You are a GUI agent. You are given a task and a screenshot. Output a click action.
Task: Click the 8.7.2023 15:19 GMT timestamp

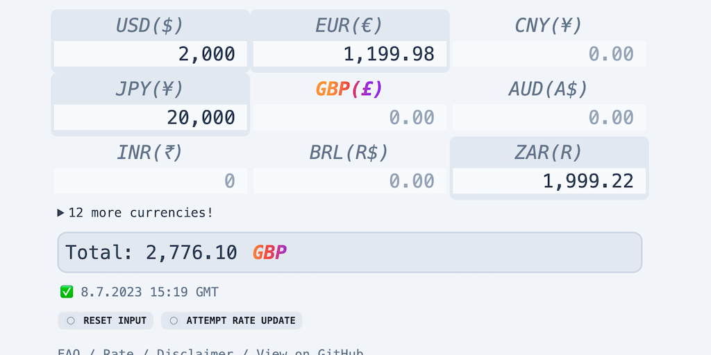pos(149,293)
